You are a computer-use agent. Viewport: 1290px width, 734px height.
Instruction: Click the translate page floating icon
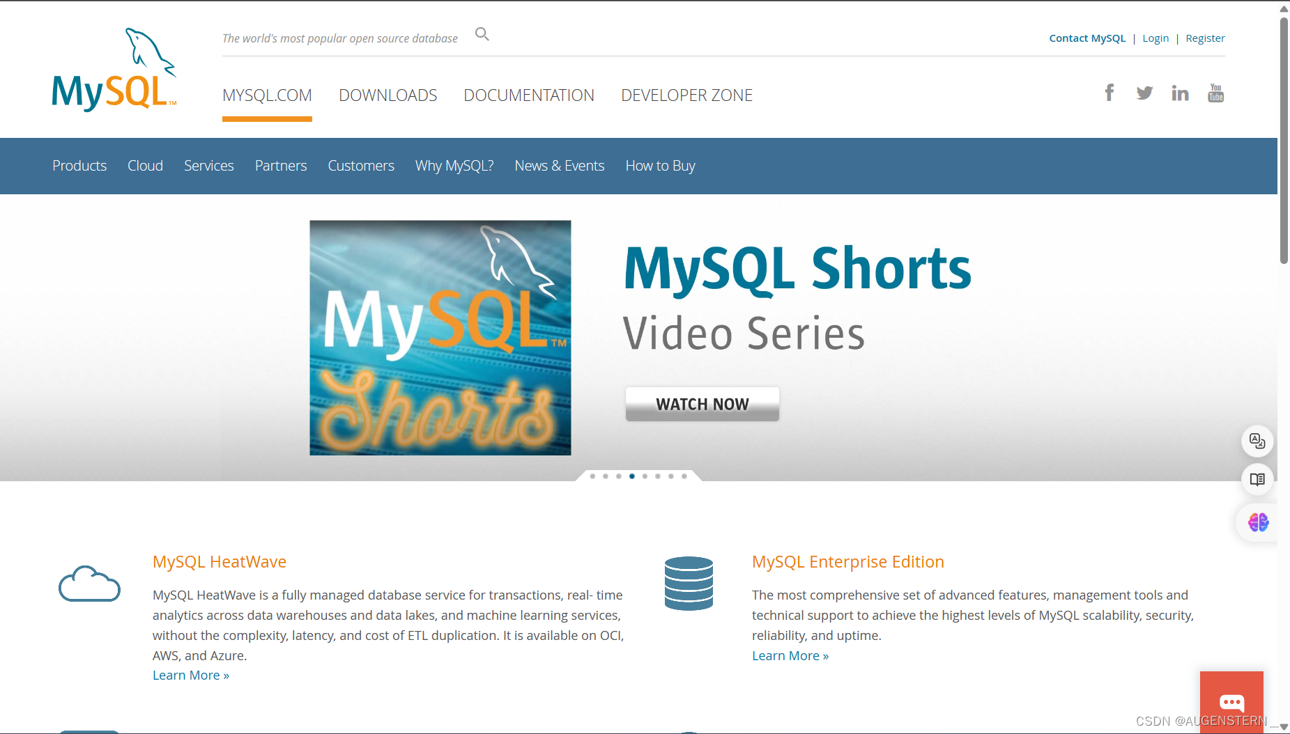(x=1257, y=441)
